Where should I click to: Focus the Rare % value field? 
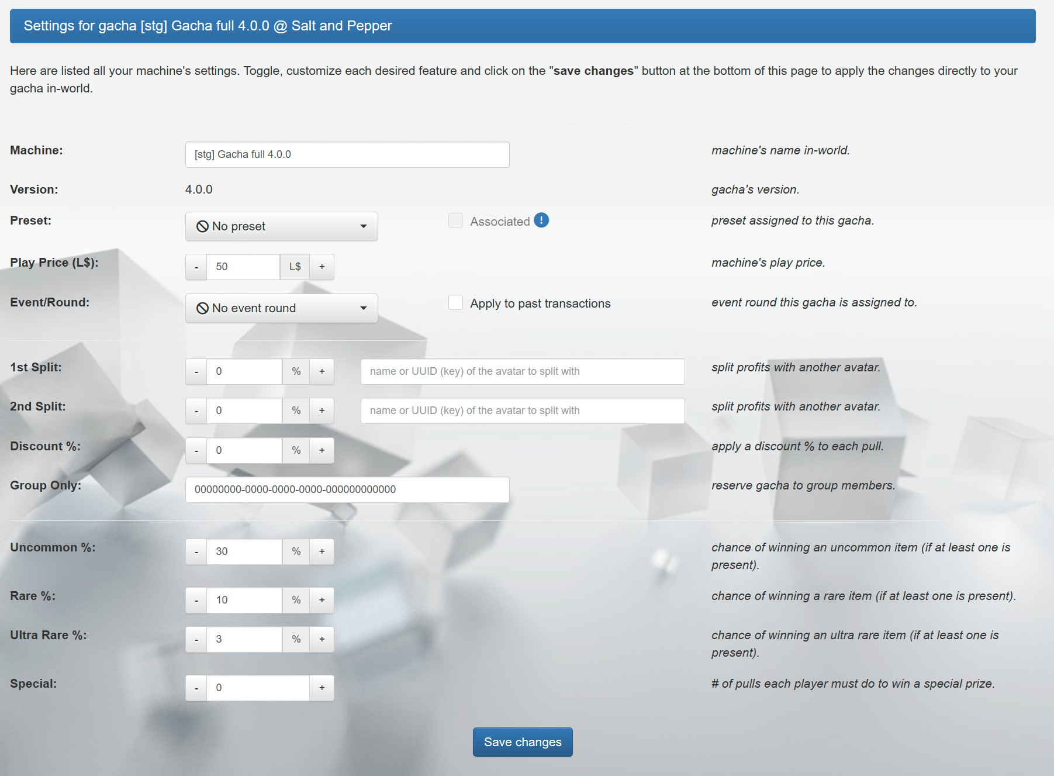pos(244,600)
